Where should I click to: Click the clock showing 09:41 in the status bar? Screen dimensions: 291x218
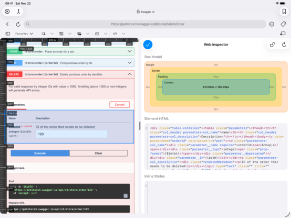(9, 3)
